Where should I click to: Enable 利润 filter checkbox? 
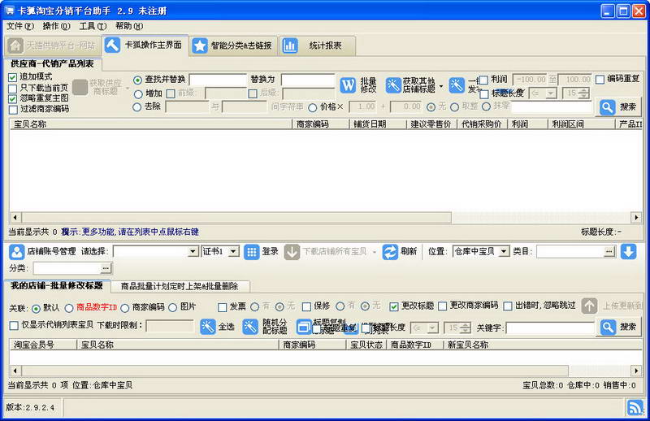coord(483,80)
